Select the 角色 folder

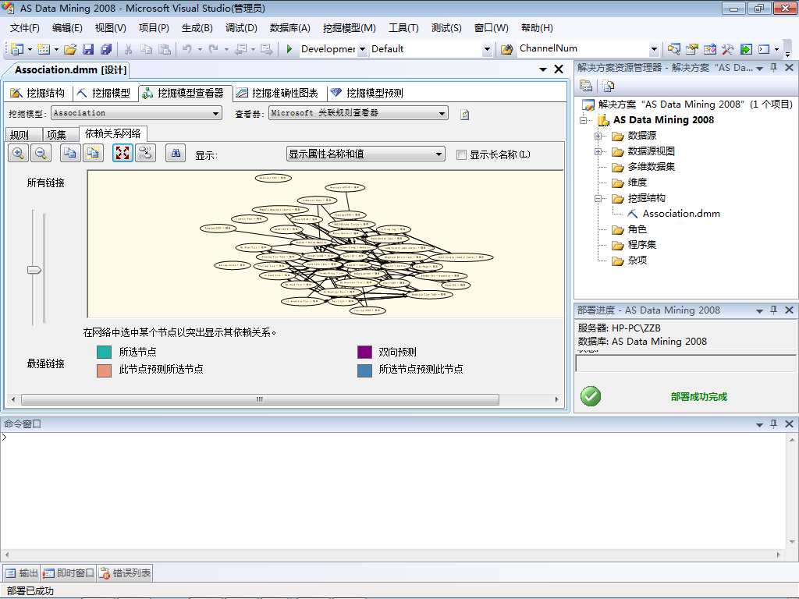[x=637, y=230]
